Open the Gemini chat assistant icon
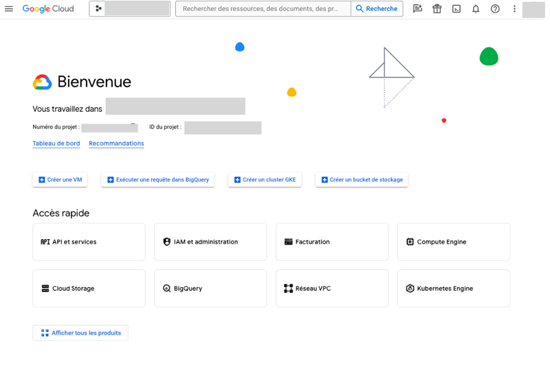 (417, 9)
